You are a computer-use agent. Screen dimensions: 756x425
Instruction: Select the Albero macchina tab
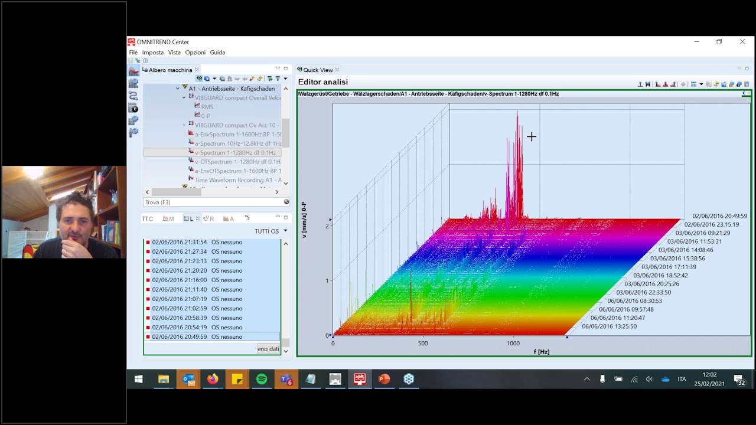[170, 70]
